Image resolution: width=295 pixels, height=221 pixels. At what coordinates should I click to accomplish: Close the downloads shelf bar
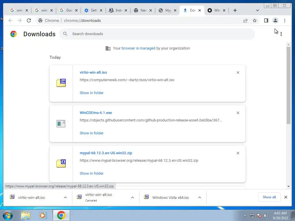point(285,197)
